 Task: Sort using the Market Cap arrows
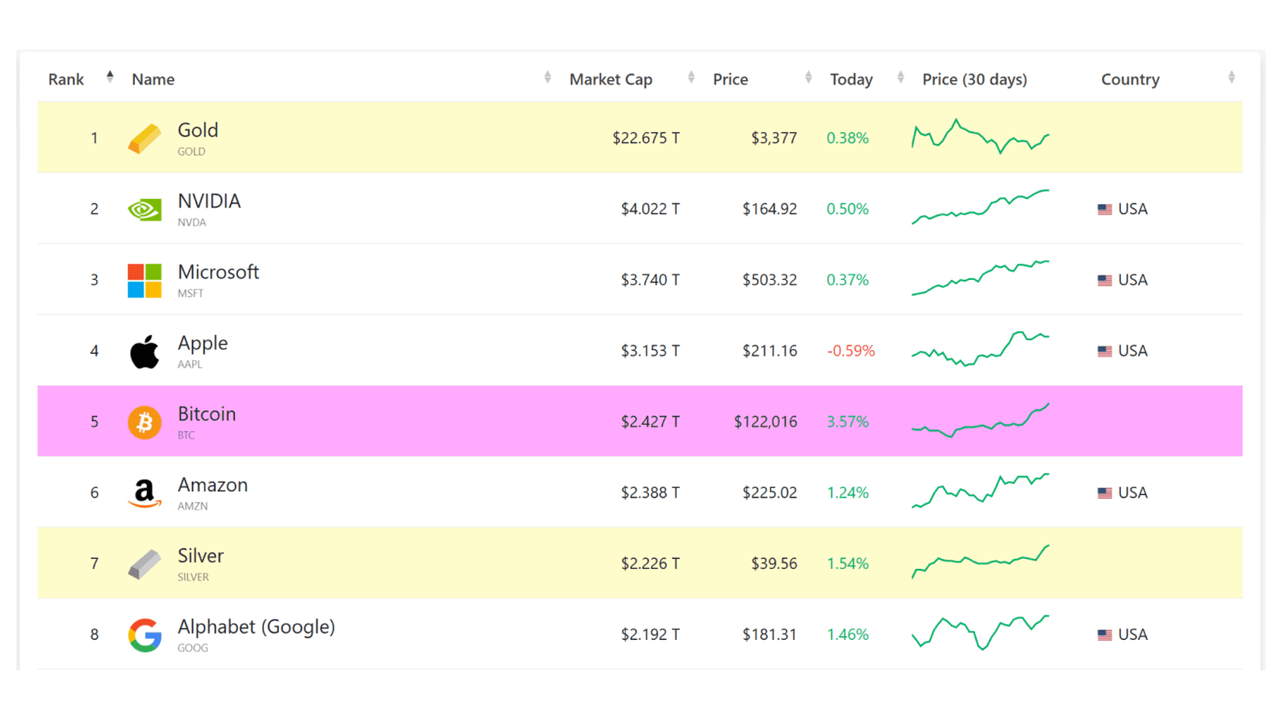(691, 77)
